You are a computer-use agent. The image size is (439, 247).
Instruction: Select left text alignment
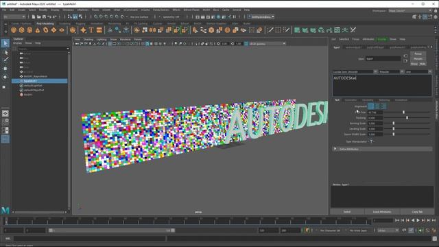point(370,106)
